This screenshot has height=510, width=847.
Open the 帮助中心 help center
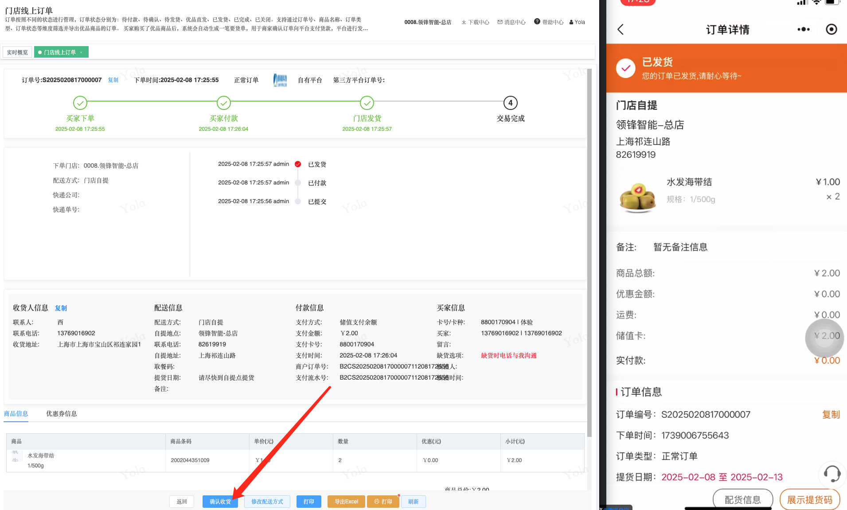[x=549, y=22]
